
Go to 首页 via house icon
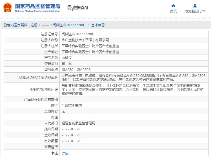[173, 6]
